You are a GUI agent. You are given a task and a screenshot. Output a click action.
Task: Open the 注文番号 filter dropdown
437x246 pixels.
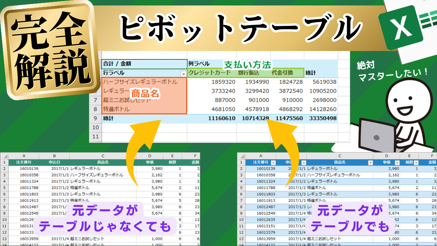coord(273,162)
